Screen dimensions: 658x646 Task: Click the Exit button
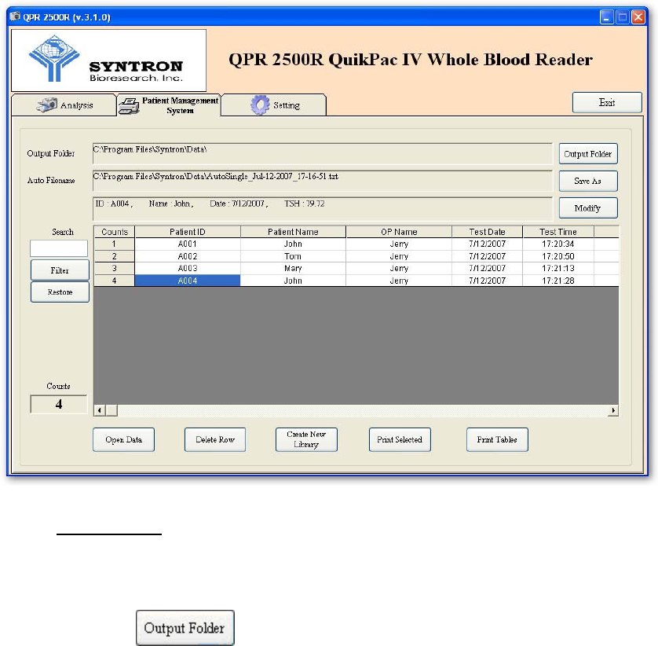(x=607, y=102)
